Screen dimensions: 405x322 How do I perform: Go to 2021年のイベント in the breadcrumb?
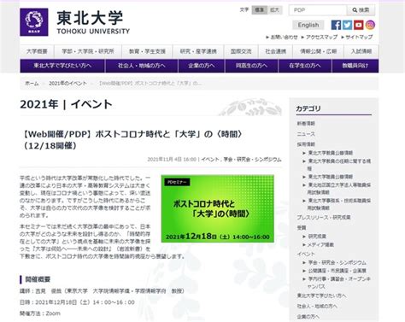[x=67, y=84]
